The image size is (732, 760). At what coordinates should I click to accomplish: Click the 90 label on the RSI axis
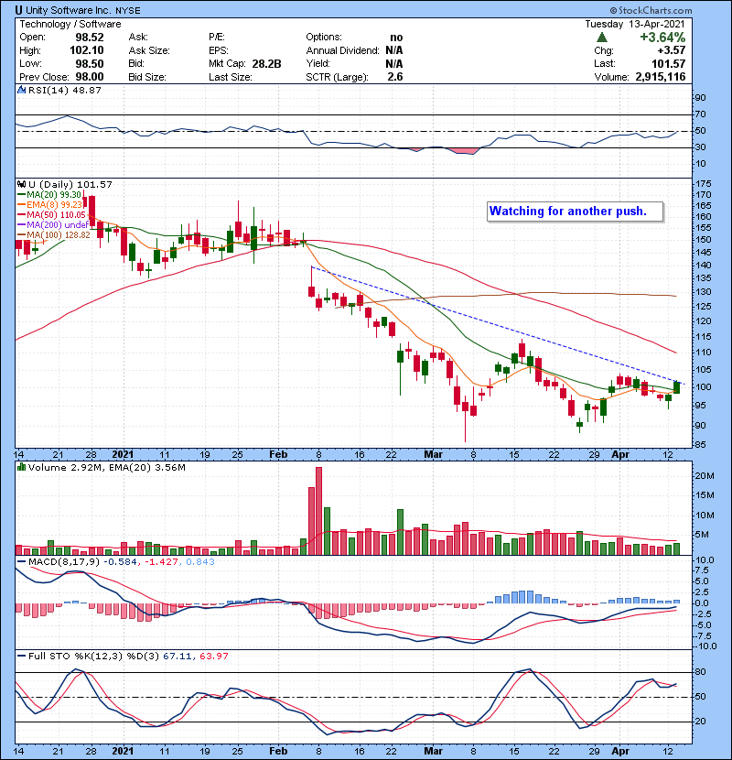[x=700, y=97]
